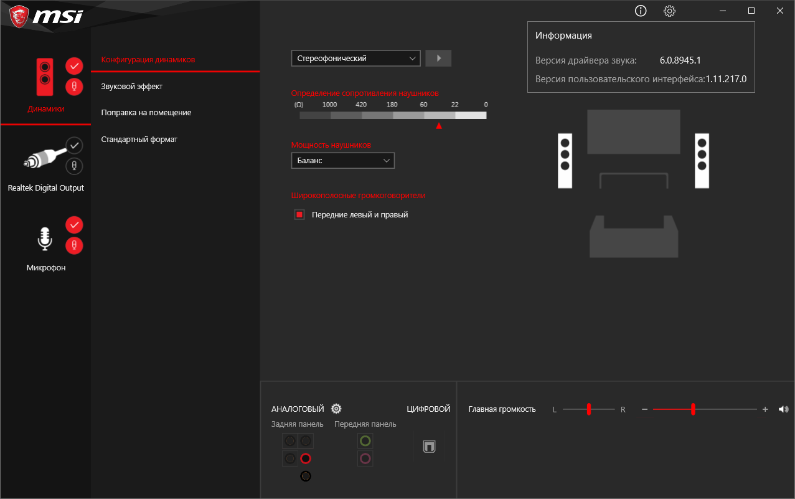
Task: Test the right front speaker in diagram
Action: tap(702, 161)
